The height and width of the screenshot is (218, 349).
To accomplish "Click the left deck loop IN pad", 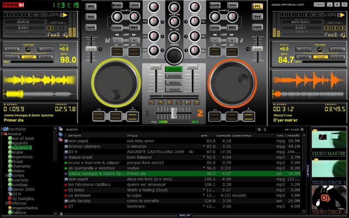I will pos(117,51).
